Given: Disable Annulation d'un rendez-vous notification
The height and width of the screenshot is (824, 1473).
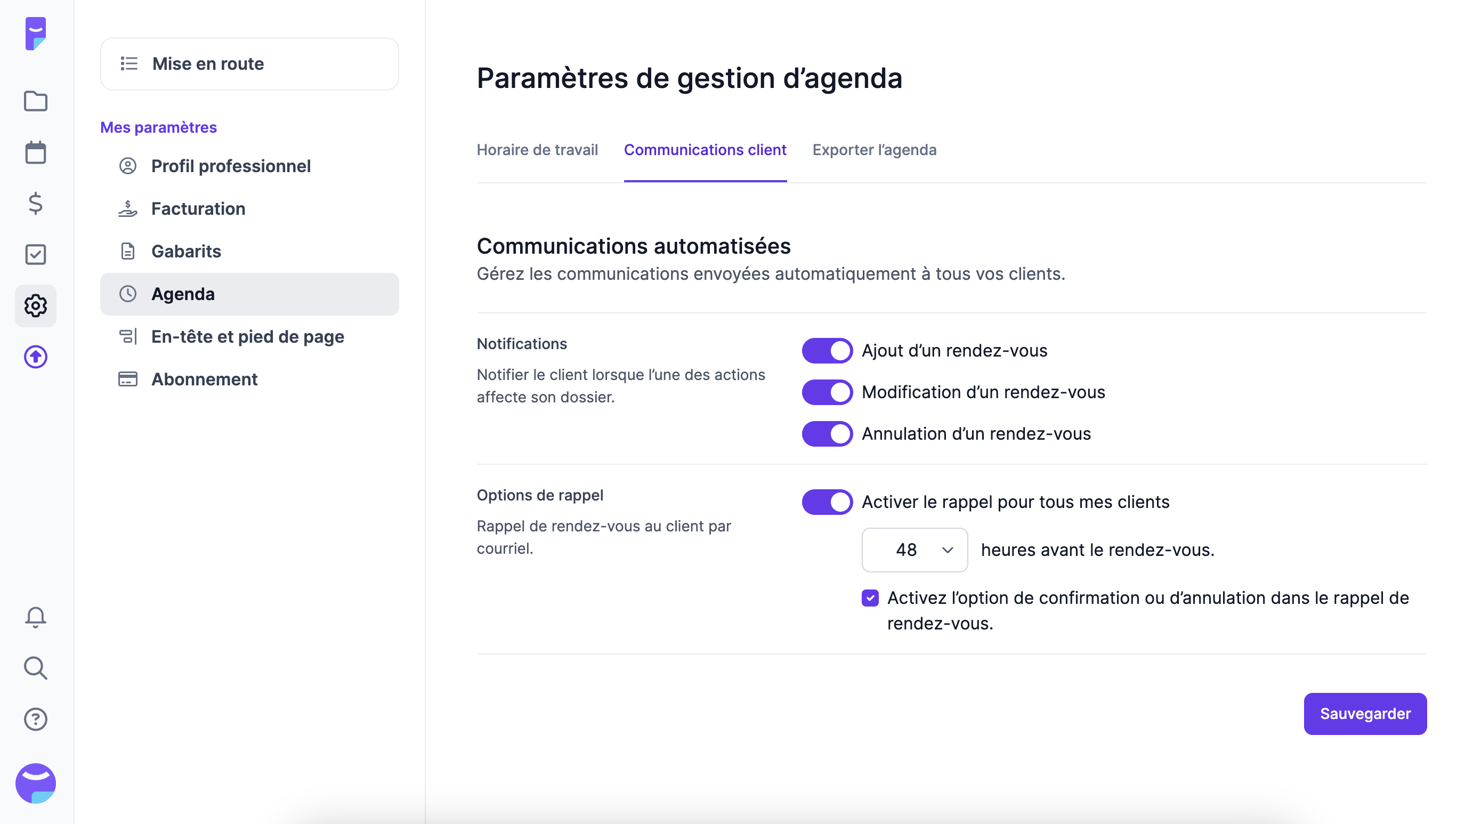Looking at the screenshot, I should 827,434.
